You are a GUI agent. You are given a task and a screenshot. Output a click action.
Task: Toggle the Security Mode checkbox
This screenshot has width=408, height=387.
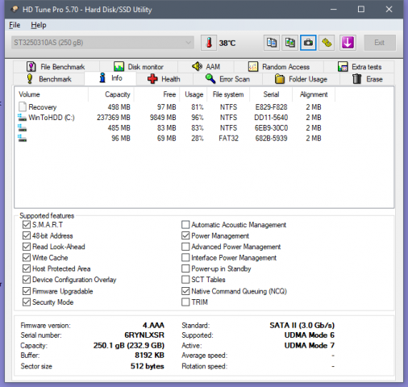click(27, 302)
